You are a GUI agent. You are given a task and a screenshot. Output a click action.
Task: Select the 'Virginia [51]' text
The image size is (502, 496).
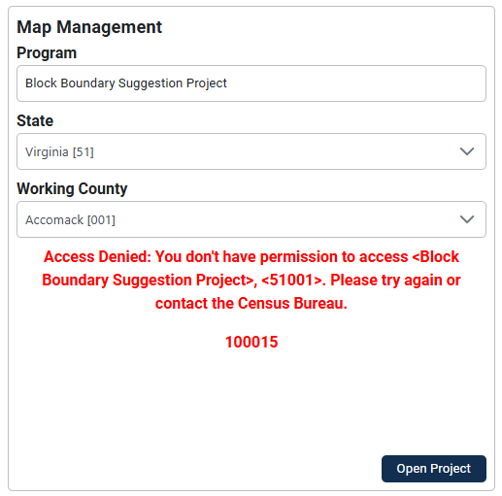coord(59,152)
